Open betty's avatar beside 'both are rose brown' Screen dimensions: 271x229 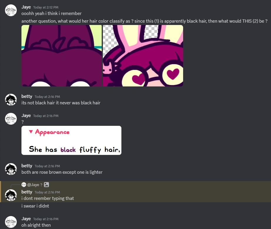[x=11, y=169]
